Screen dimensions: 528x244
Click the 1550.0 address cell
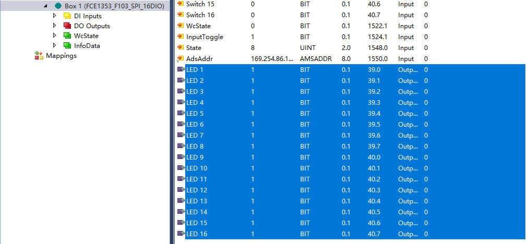point(378,59)
